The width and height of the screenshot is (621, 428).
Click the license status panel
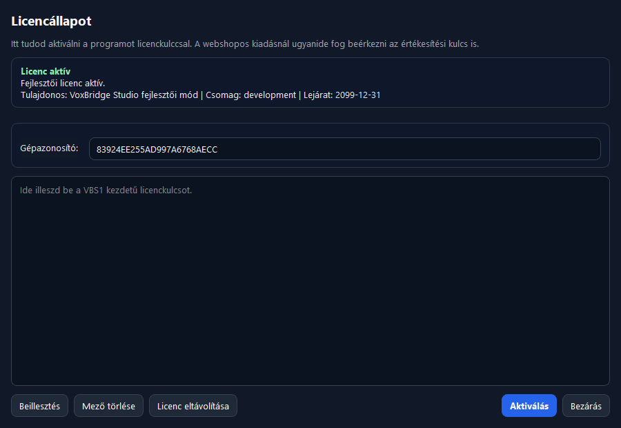coord(310,83)
